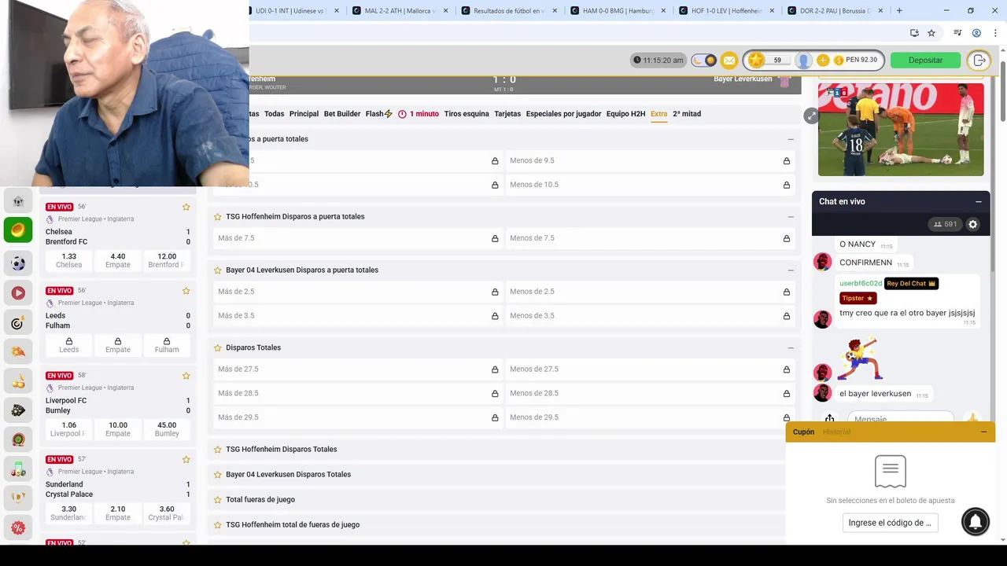The image size is (1007, 566).
Task: Favorite TSG Hoffenheim Disparos Totales star
Action: [218, 449]
